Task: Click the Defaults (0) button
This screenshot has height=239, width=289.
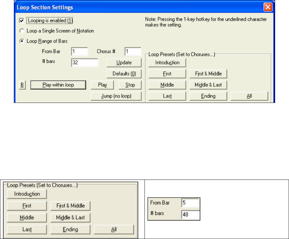Action: [x=124, y=74]
